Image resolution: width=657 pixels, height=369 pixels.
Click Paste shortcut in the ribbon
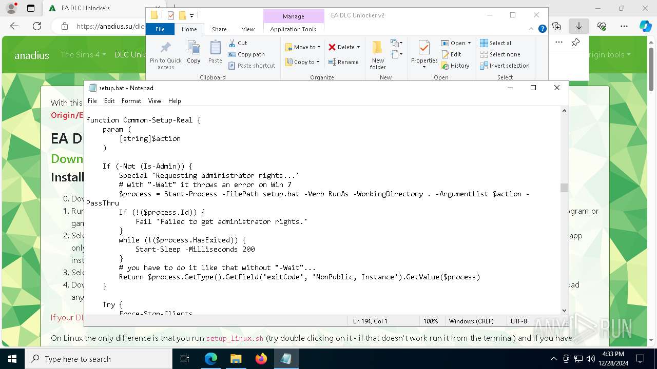[x=252, y=66]
